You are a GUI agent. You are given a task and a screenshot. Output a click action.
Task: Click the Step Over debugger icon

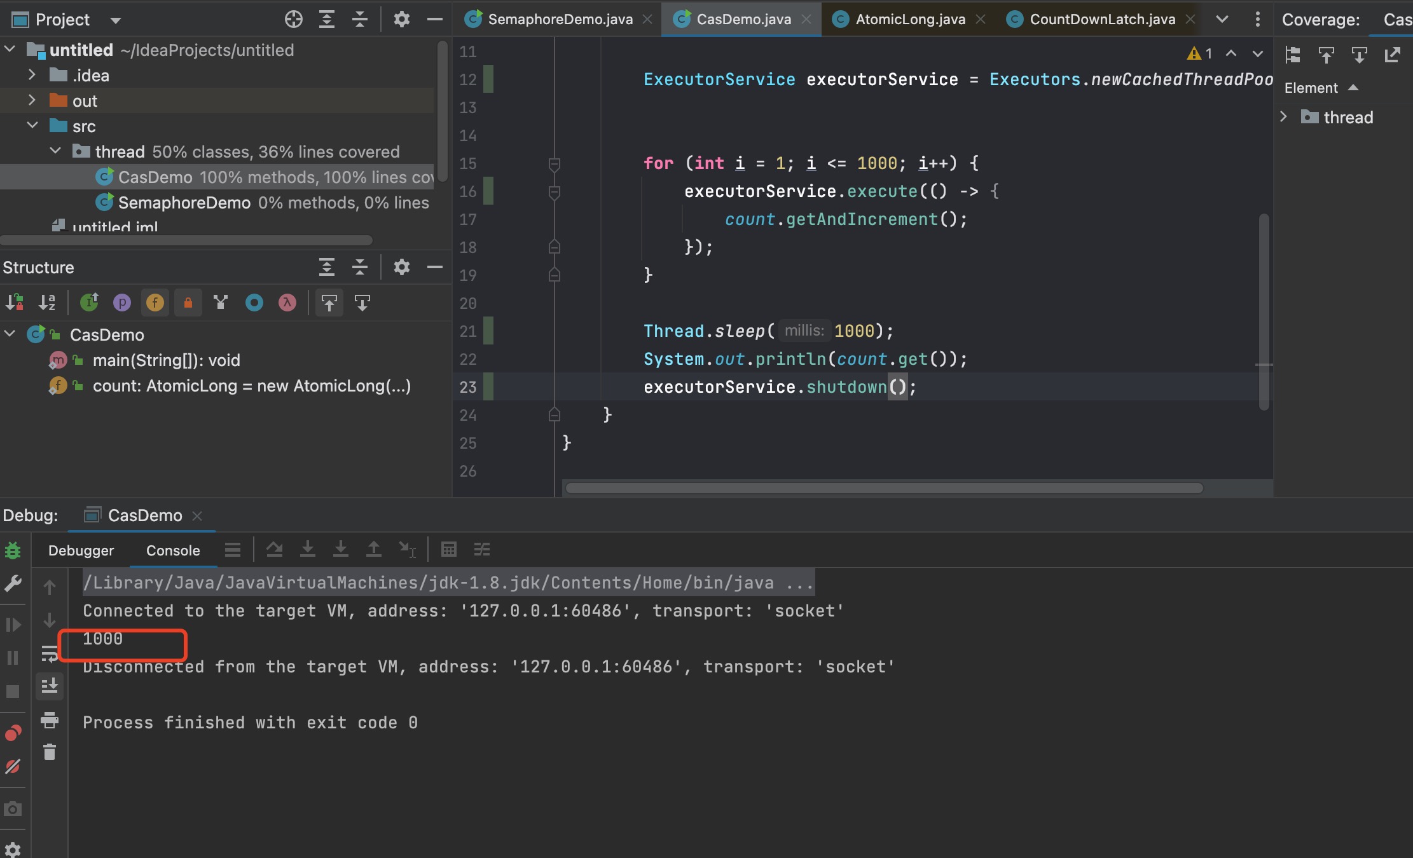tap(274, 549)
